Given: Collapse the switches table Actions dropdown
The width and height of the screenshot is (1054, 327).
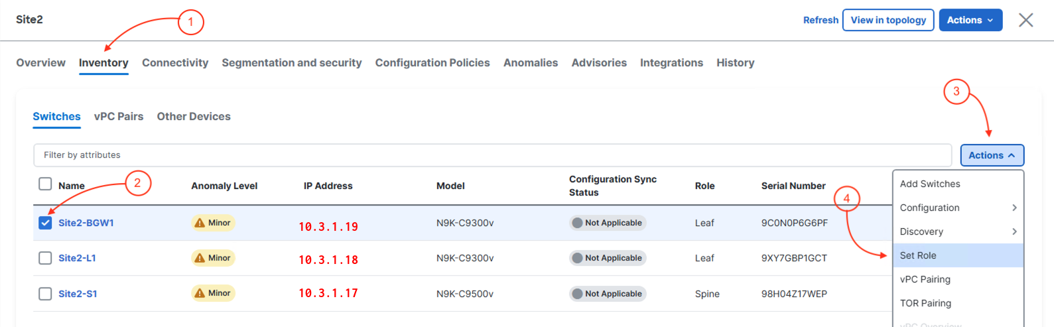Looking at the screenshot, I should tap(992, 155).
